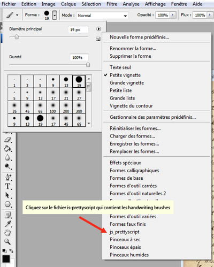This screenshot has height=267, width=214.
Task: Open the Edition menu
Action: click(29, 4)
